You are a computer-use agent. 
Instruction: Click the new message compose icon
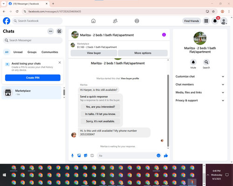(x=59, y=31)
